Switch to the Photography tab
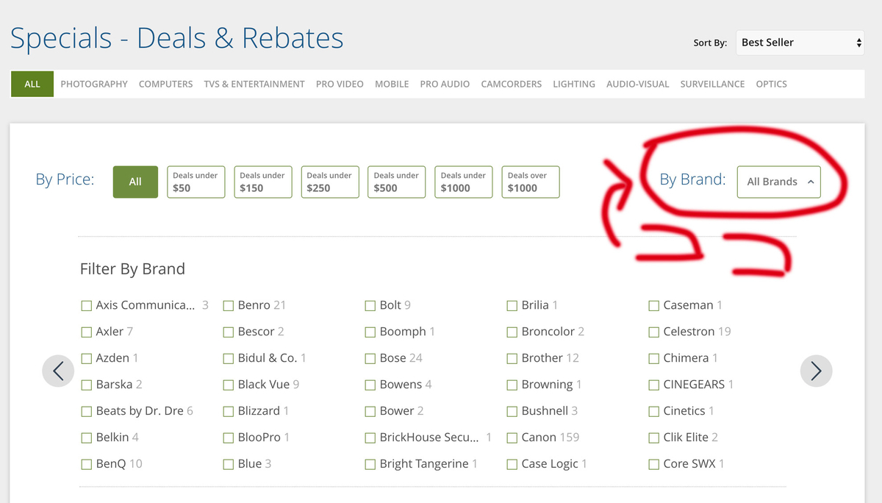Viewport: 882px width, 503px height. (x=94, y=84)
